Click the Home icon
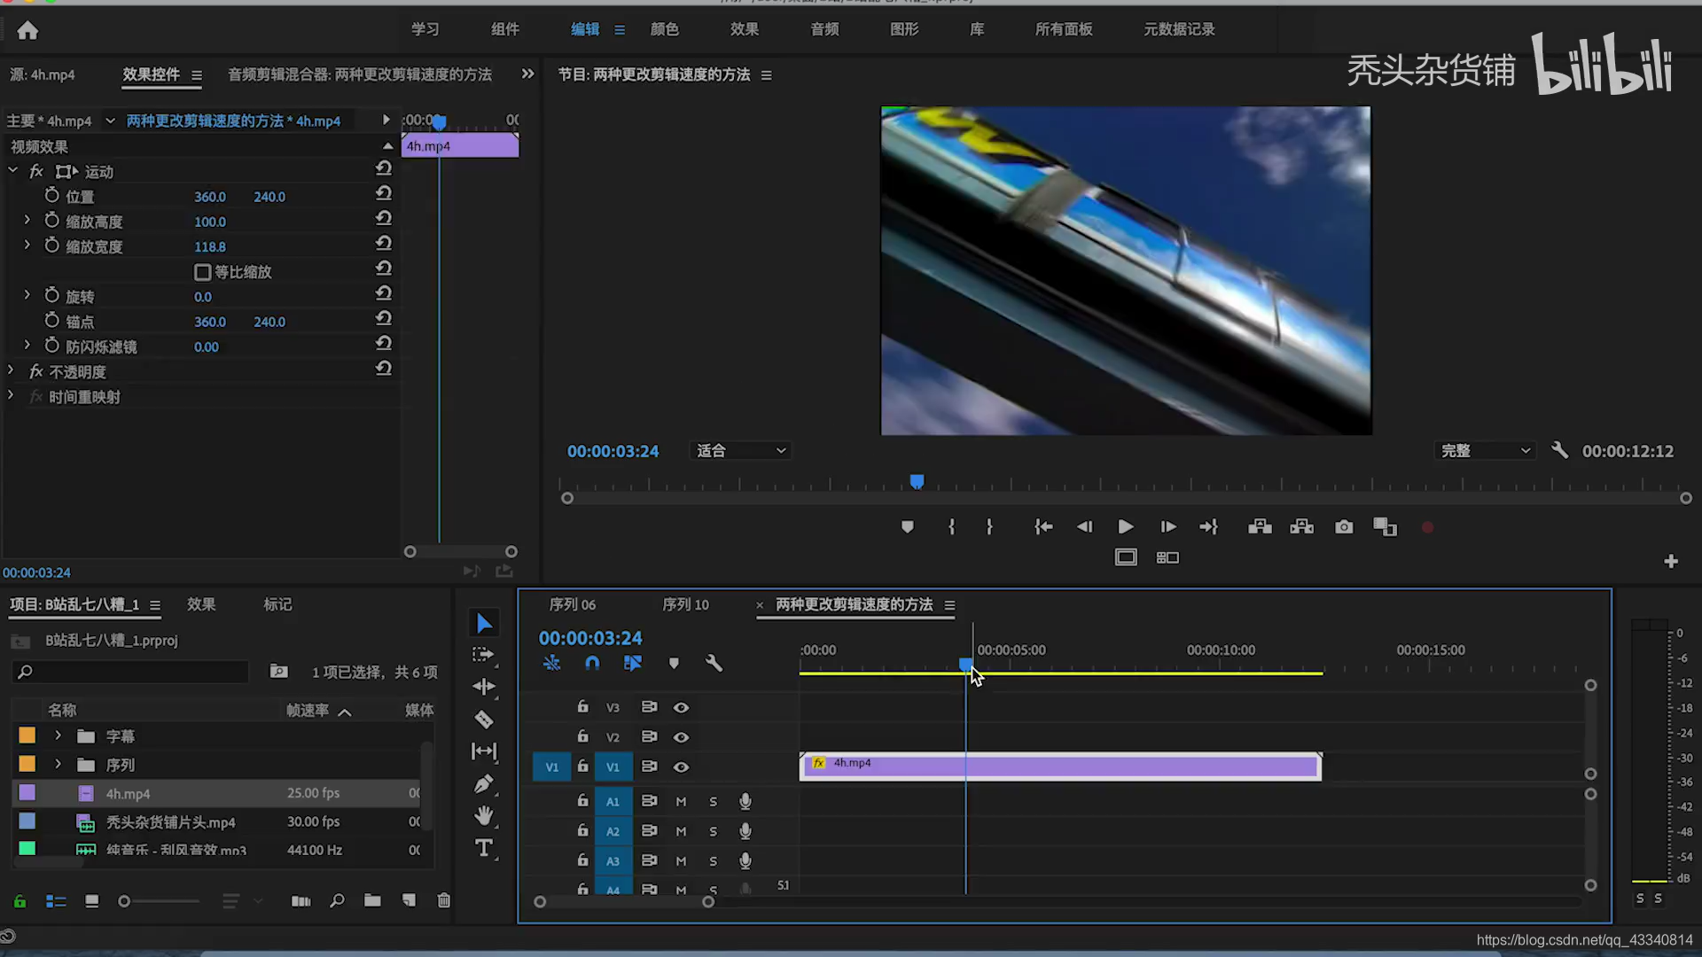This screenshot has height=957, width=1702. click(27, 31)
